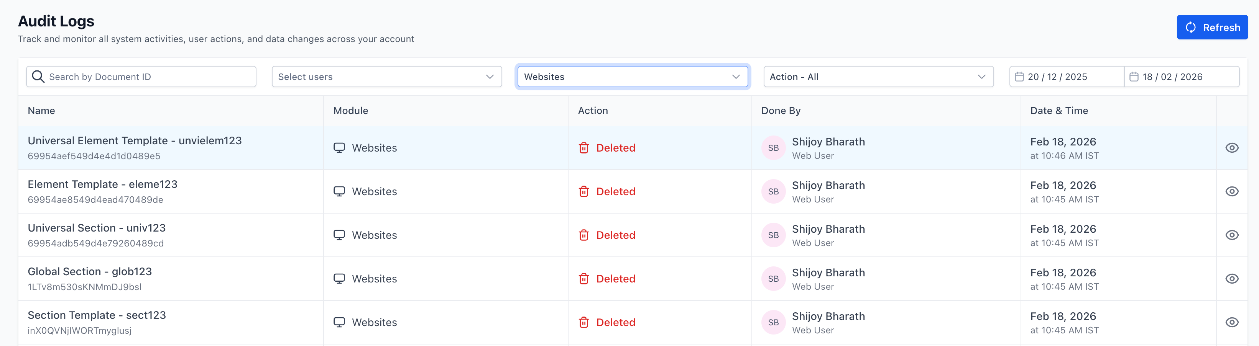
Task: Pick the end date 18 / 02 / 2026
Action: point(1172,77)
